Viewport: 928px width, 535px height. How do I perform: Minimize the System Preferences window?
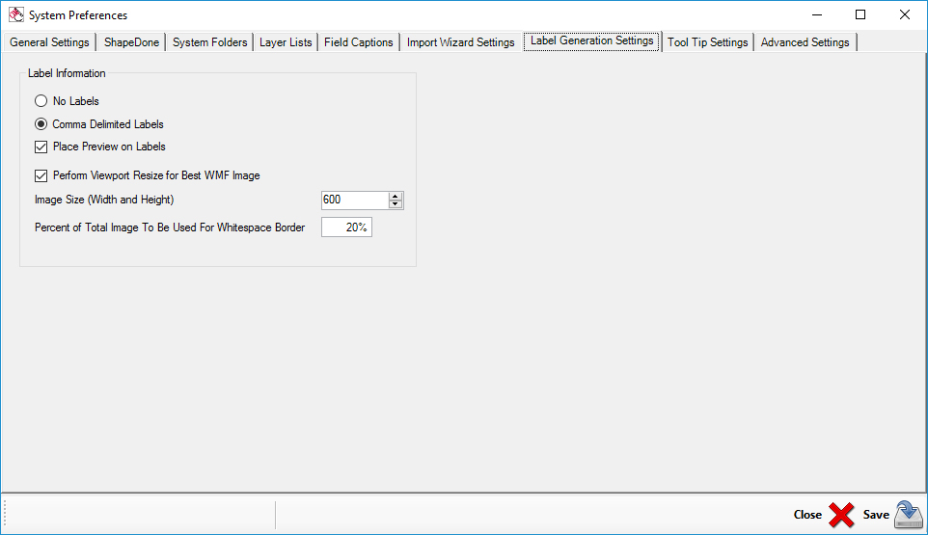817,14
